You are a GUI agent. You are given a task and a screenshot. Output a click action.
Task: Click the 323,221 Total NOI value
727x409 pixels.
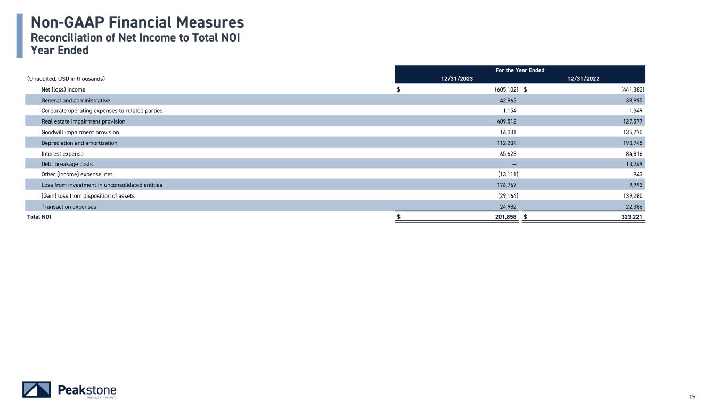pyautogui.click(x=631, y=217)
